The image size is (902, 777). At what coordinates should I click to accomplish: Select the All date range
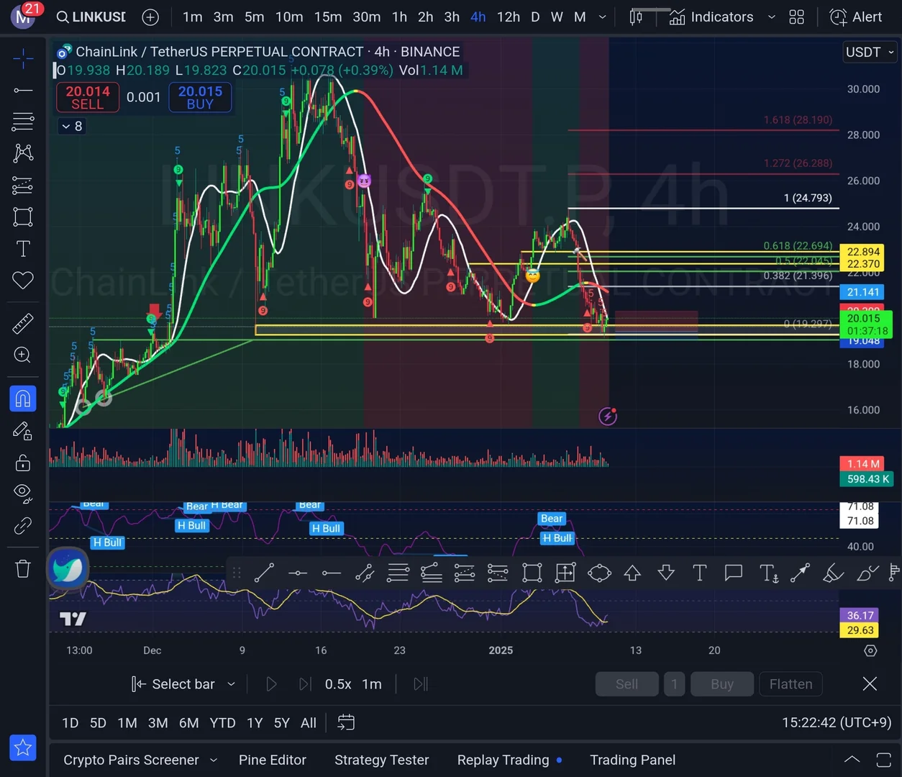click(308, 723)
